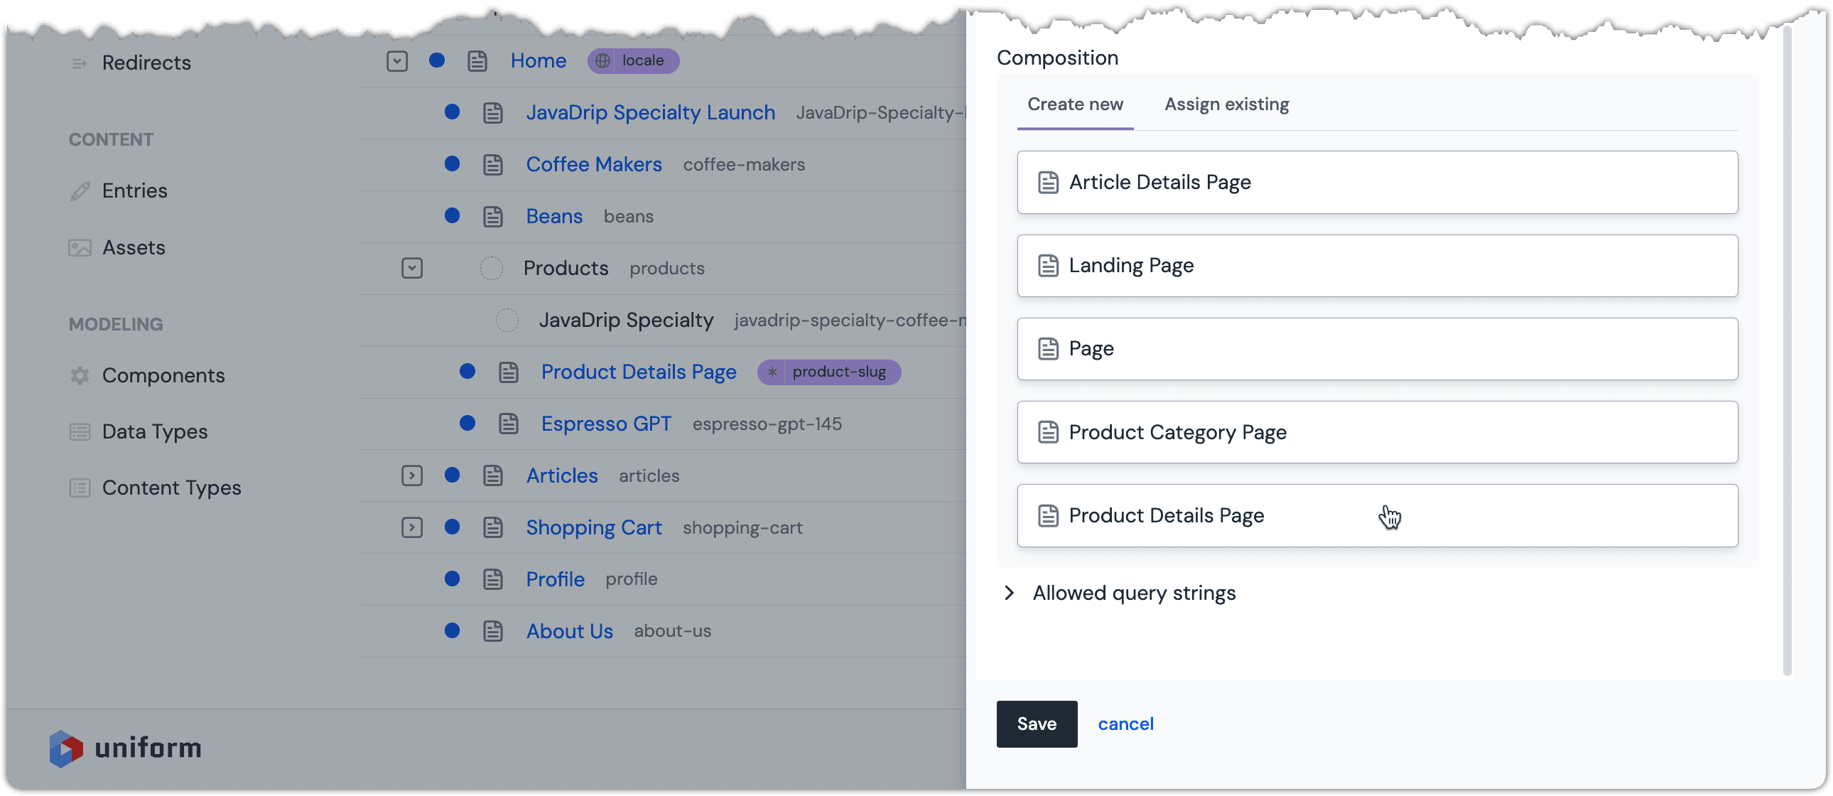Expand the Products tree item

click(x=411, y=268)
